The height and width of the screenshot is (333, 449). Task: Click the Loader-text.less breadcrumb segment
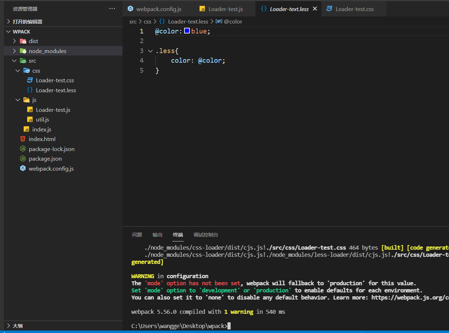188,21
